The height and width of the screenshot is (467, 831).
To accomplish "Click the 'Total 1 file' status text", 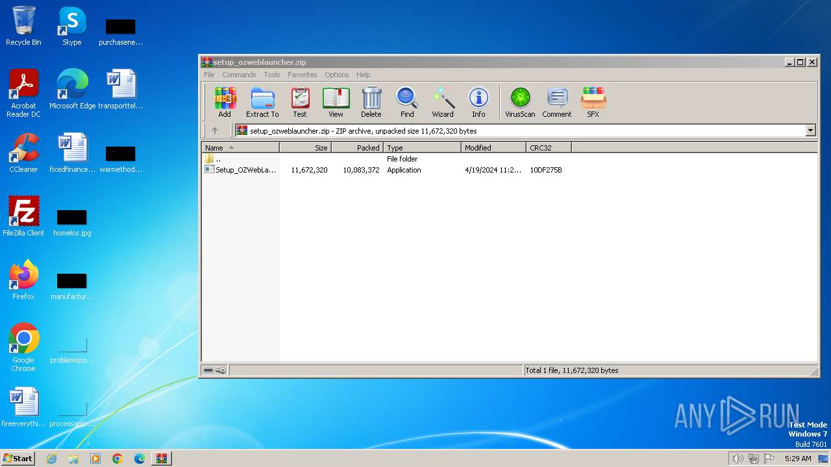I will [572, 370].
